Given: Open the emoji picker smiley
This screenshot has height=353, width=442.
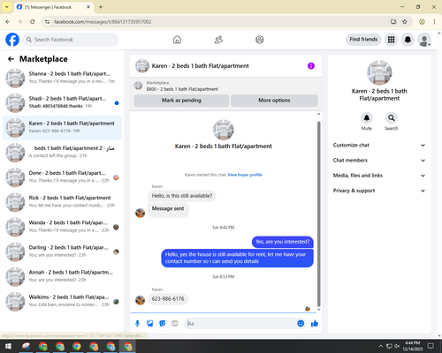Looking at the screenshot, I should click(x=301, y=324).
